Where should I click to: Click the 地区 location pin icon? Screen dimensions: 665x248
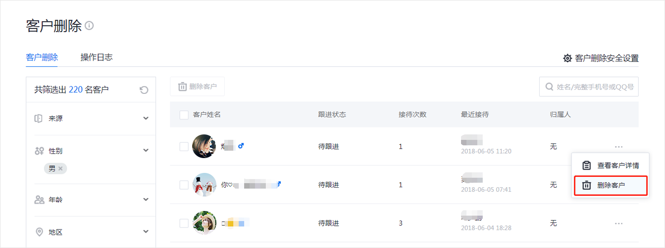click(x=39, y=232)
